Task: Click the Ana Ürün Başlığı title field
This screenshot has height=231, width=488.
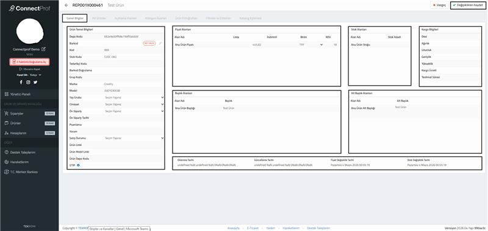Action: coord(280,108)
